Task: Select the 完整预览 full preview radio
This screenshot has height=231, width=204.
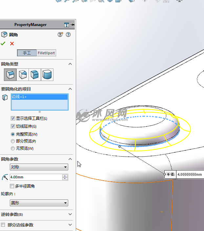Action: tap(13, 134)
